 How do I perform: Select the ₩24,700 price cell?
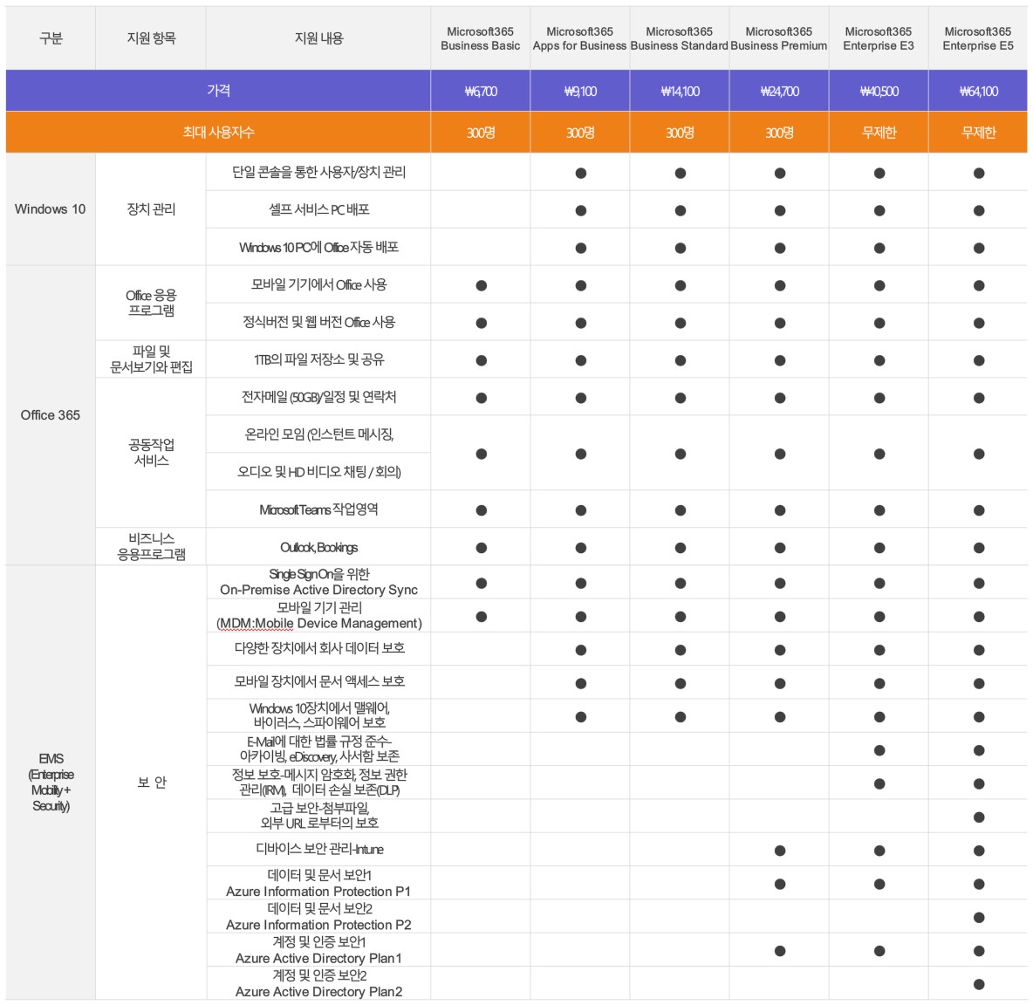click(779, 91)
